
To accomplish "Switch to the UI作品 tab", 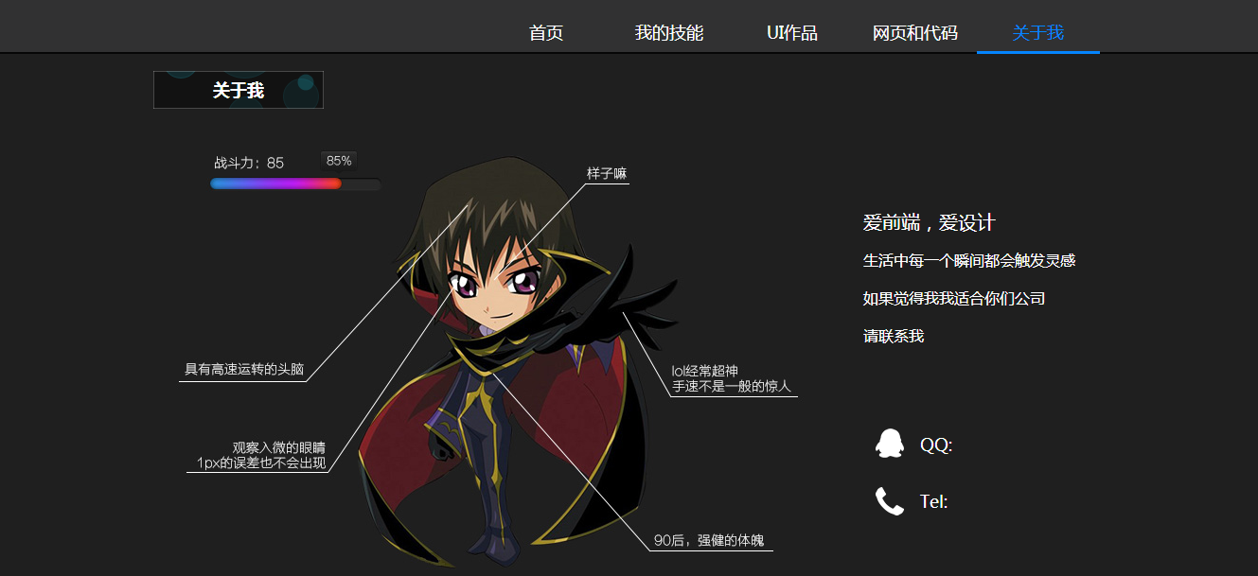I will [792, 33].
